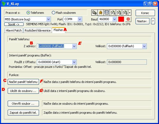159x124 pixels.
Task: Click the CE screen toolbar icon
Action: [107, 13]
